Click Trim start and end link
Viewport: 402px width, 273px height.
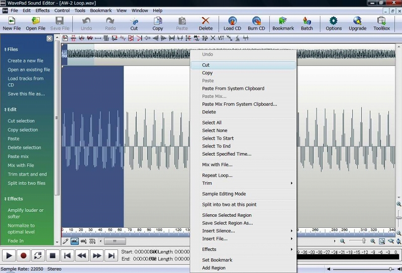click(27, 175)
